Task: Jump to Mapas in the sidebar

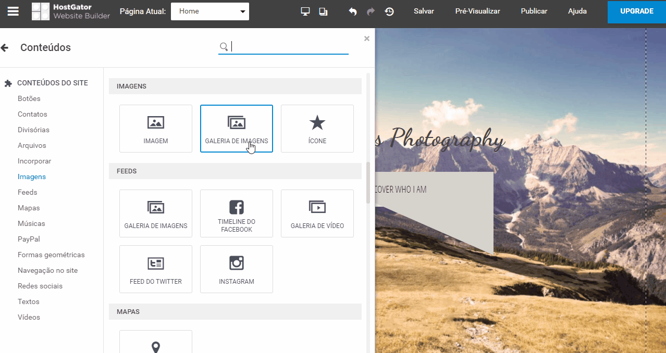Action: click(x=29, y=208)
